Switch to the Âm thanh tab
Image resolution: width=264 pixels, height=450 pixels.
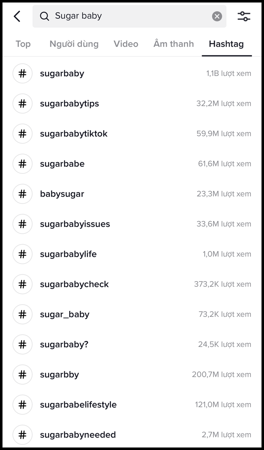point(173,44)
